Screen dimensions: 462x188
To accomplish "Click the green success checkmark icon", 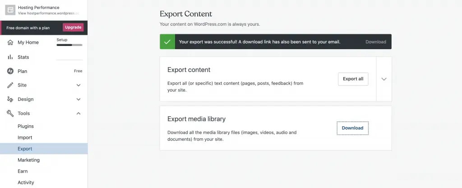I will tap(167, 42).
